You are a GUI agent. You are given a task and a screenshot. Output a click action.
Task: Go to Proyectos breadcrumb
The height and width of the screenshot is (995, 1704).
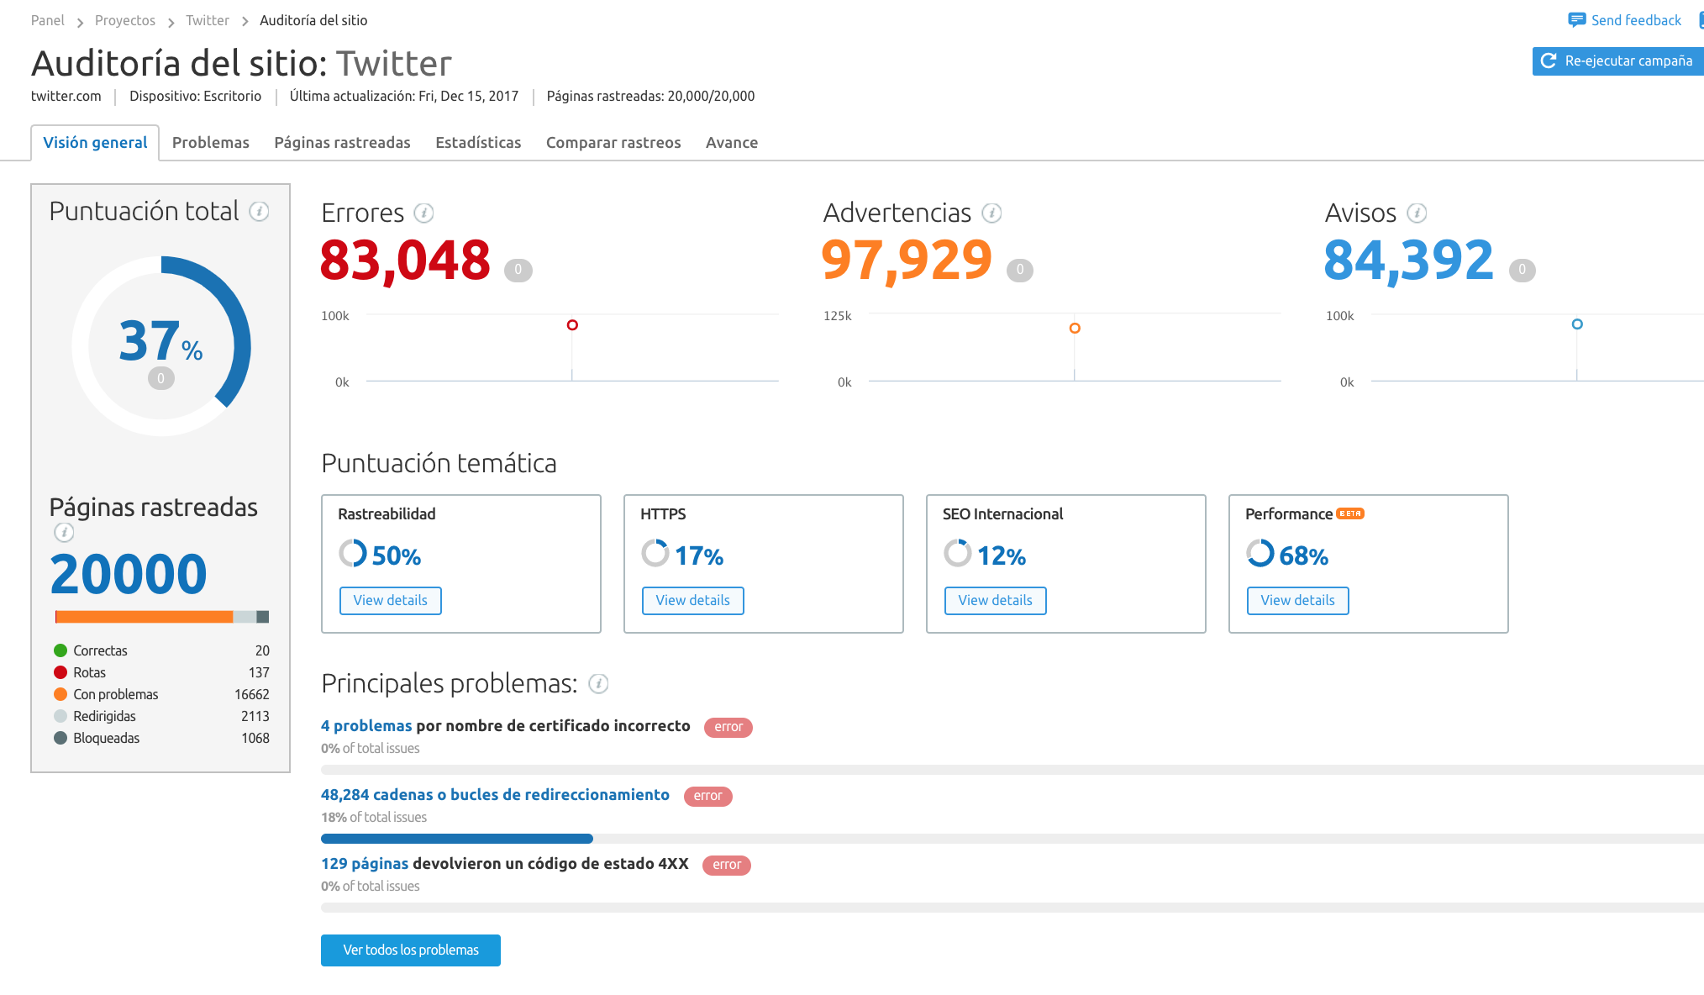[125, 20]
